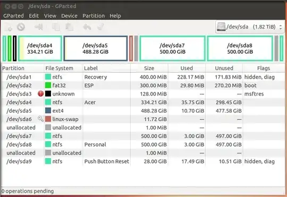The image size is (287, 197).
Task: Sort by the Used column header
Action: 187,68
